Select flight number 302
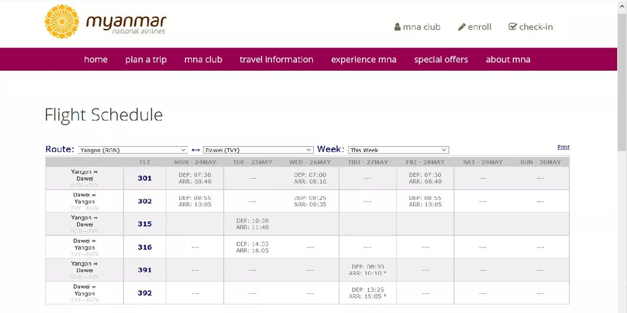Screen dimensions: 627x313 [x=145, y=201]
